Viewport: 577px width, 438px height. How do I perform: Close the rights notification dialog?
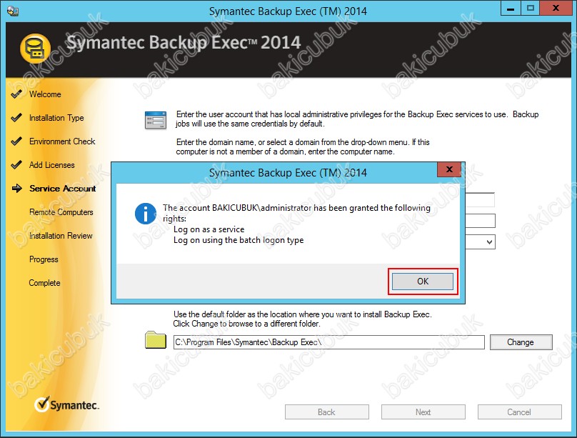(449, 169)
